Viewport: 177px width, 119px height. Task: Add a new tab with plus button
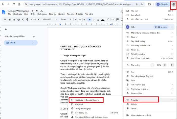(34, 36)
